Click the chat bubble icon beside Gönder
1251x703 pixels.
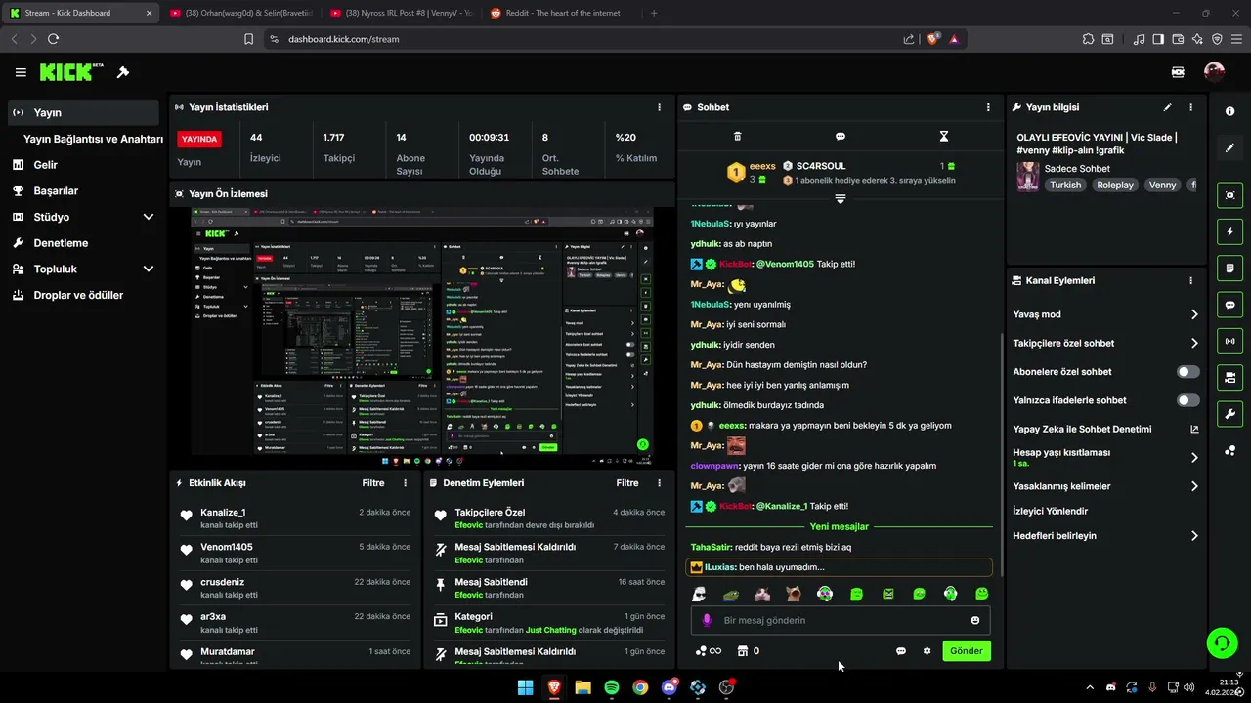click(x=901, y=651)
